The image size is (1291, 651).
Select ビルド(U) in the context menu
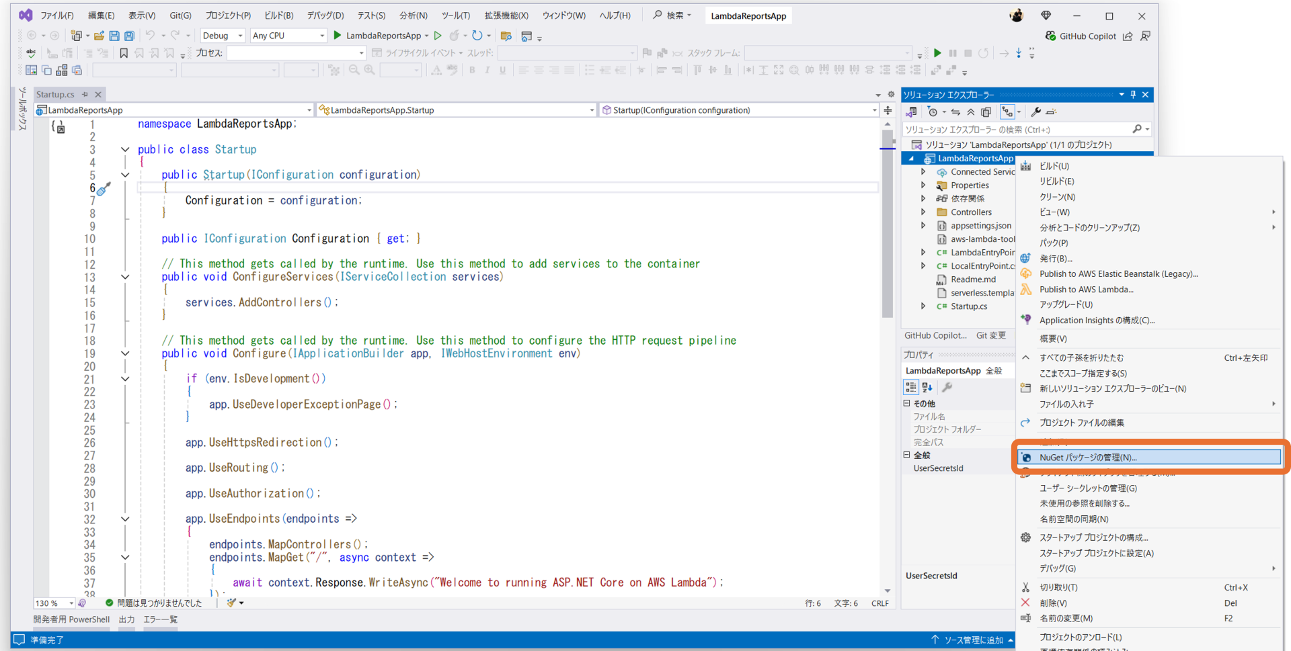pyautogui.click(x=1054, y=166)
